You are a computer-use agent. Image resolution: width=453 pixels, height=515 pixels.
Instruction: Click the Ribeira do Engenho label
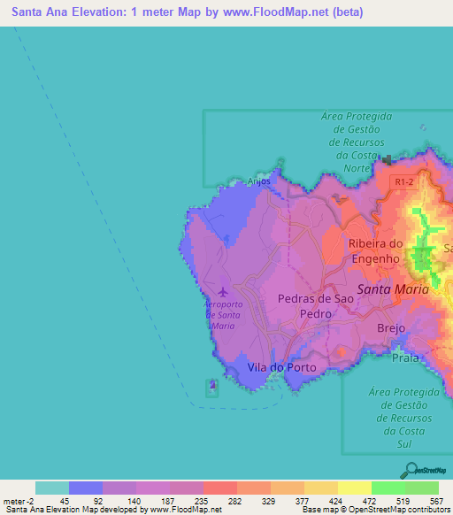(x=375, y=251)
